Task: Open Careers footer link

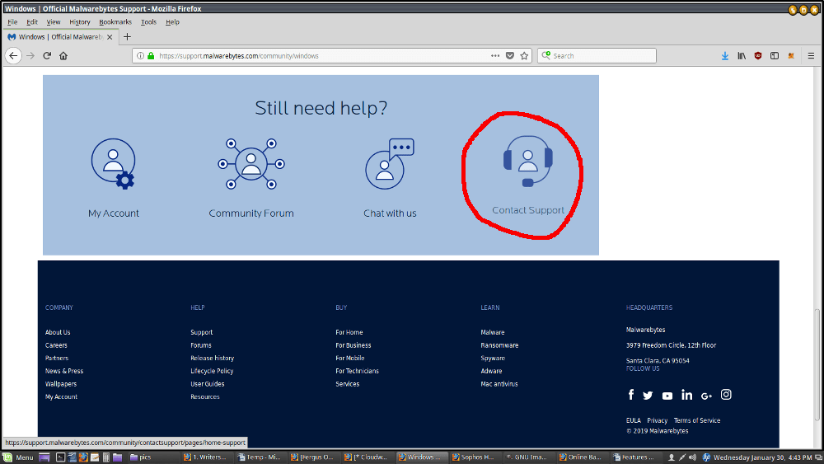Action: pyautogui.click(x=56, y=345)
